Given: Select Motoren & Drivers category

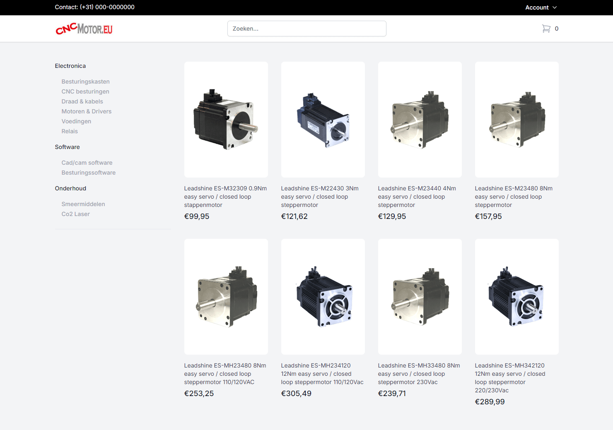Looking at the screenshot, I should (x=87, y=111).
